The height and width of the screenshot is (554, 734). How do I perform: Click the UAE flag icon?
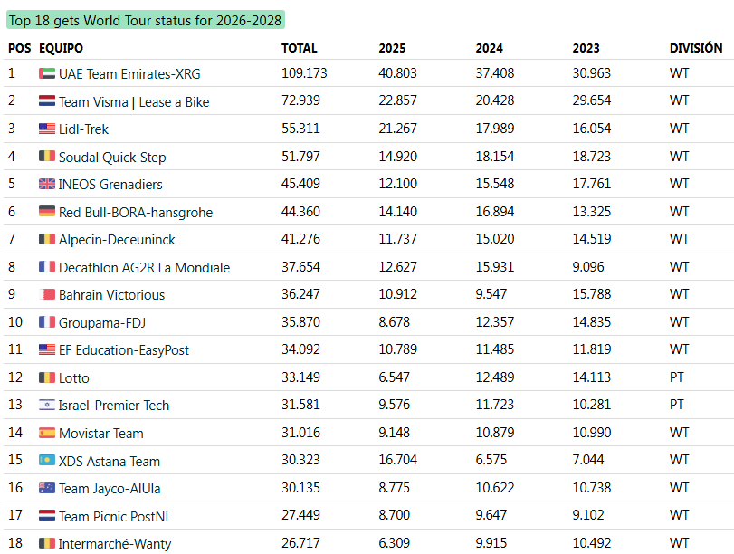click(x=47, y=73)
